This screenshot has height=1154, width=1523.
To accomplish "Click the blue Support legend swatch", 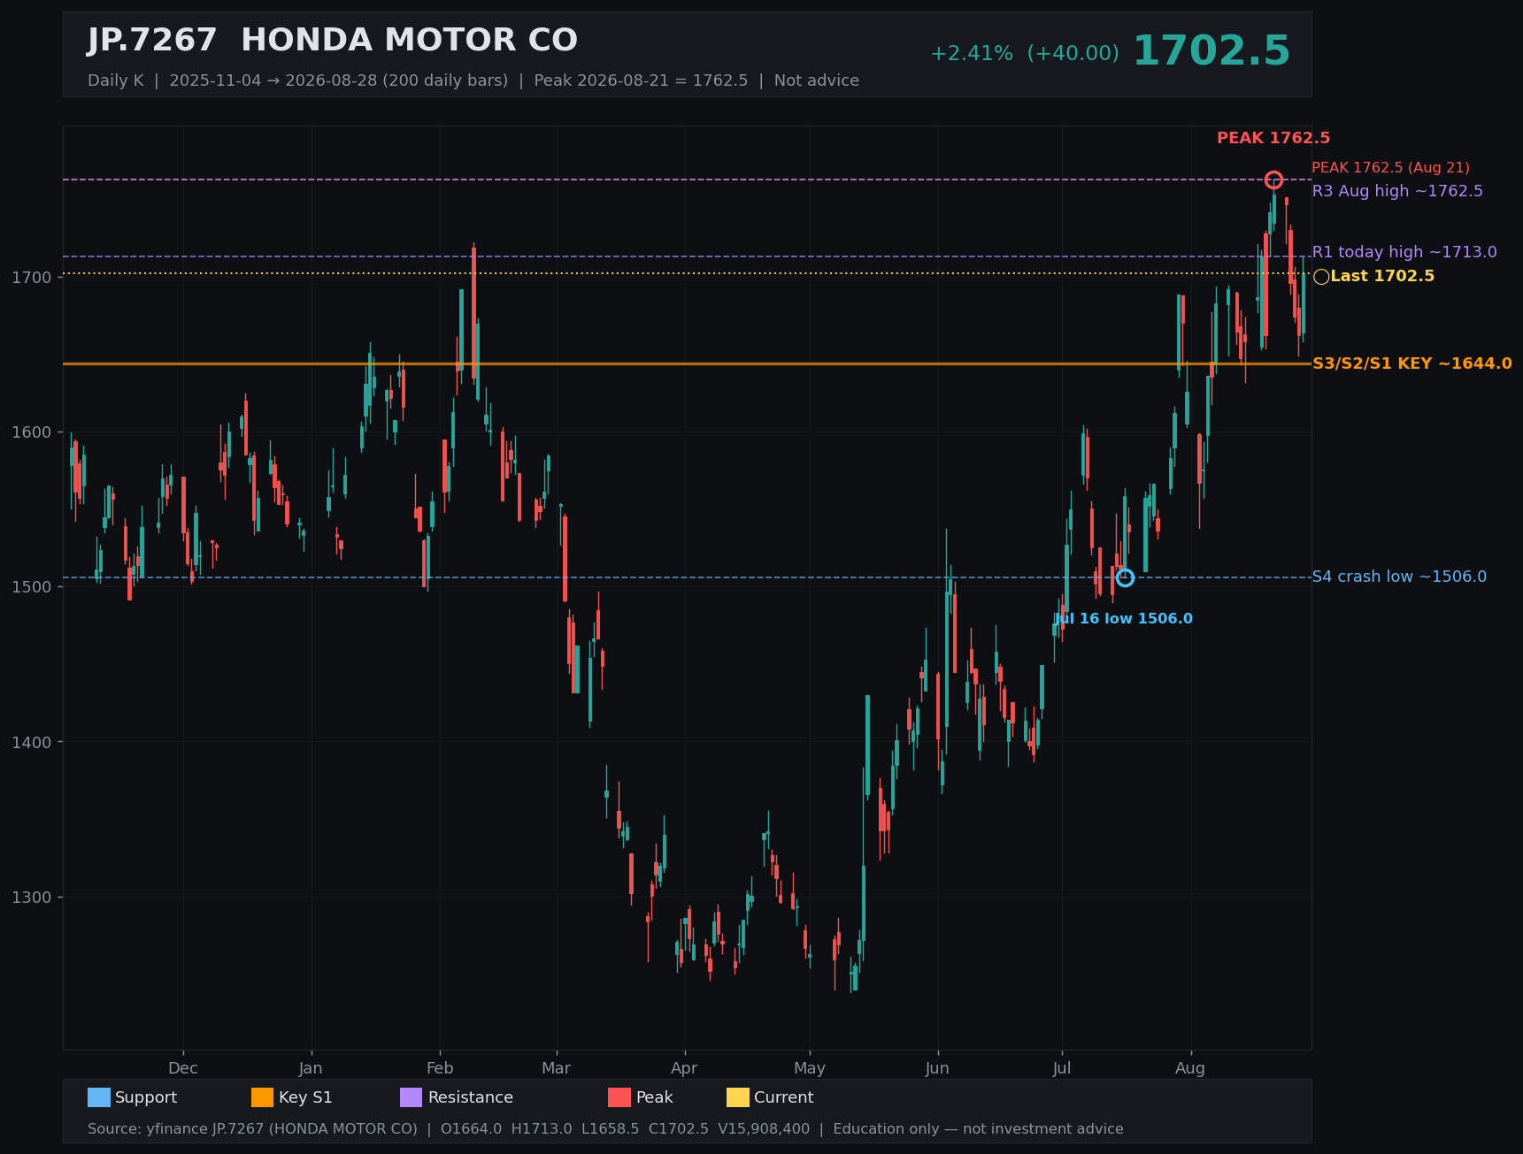I will click(x=99, y=1097).
